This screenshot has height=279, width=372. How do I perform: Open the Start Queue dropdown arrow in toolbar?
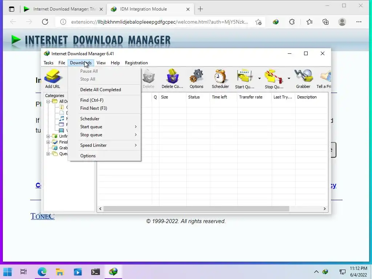point(259,78)
